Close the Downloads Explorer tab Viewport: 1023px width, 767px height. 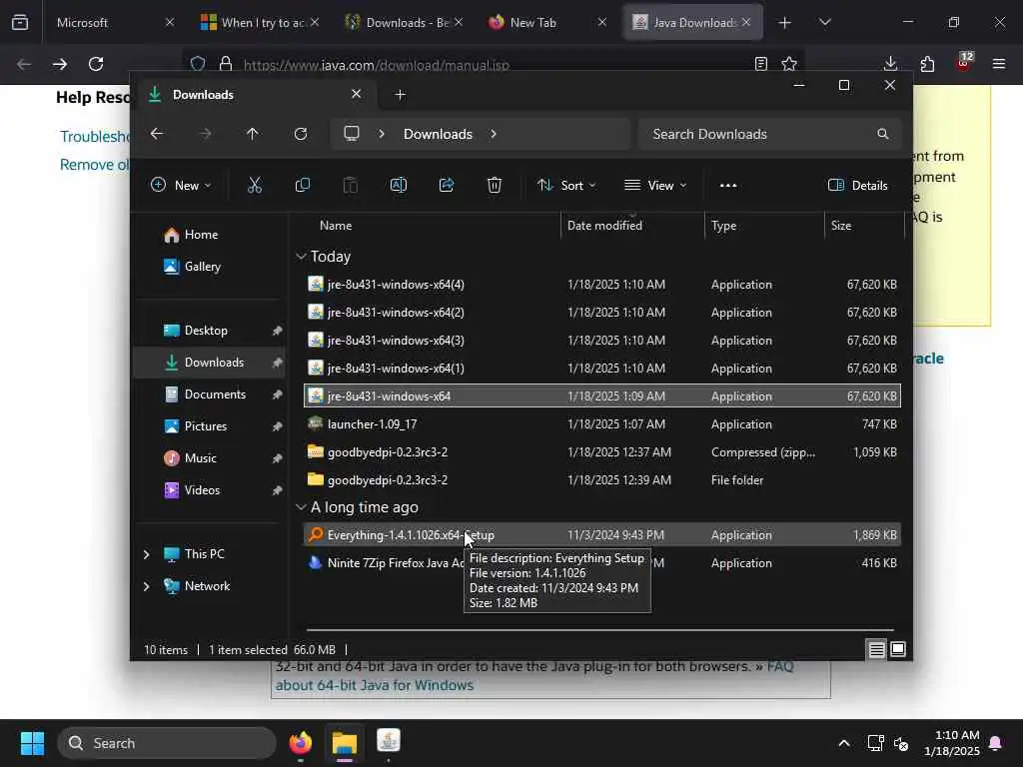point(357,94)
